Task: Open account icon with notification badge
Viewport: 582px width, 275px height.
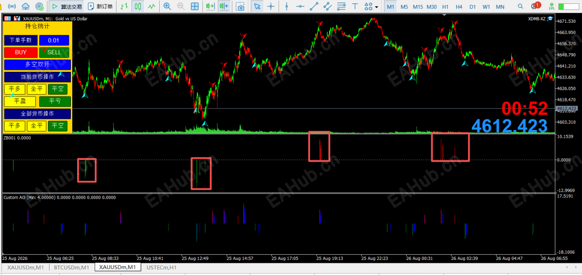Action: [535, 6]
